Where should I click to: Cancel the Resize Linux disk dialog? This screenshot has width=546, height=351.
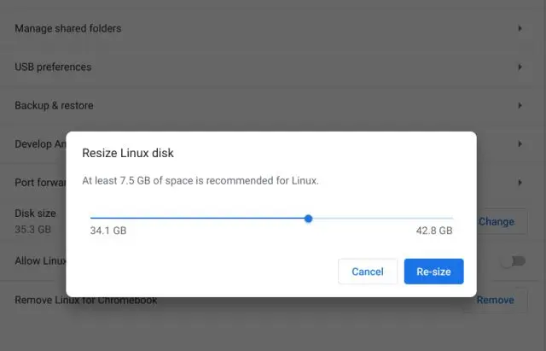pos(368,272)
